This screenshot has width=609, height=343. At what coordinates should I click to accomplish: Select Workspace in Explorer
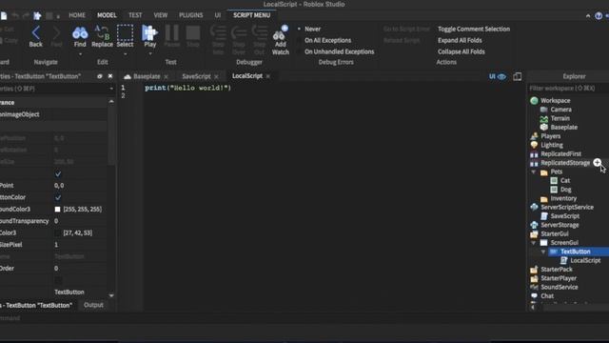click(x=556, y=101)
